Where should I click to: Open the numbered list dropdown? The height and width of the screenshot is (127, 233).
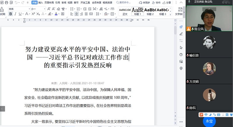coord(81,9)
